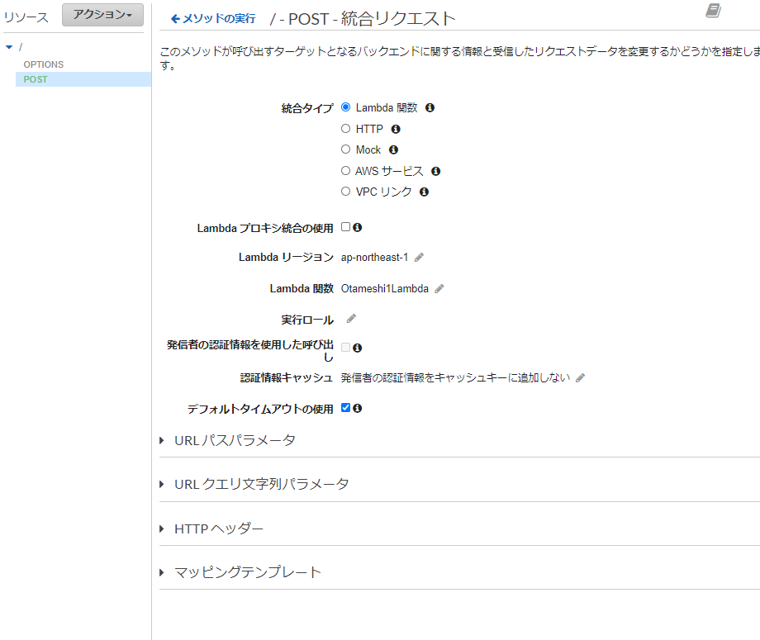Select AWS サービス integration type

tap(345, 171)
